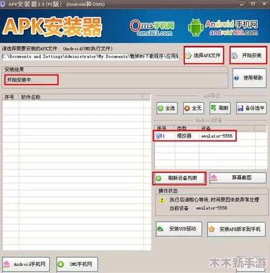Install USB driver 安装USB驱动
The width and height of the screenshot is (270, 273).
pyautogui.click(x=179, y=229)
